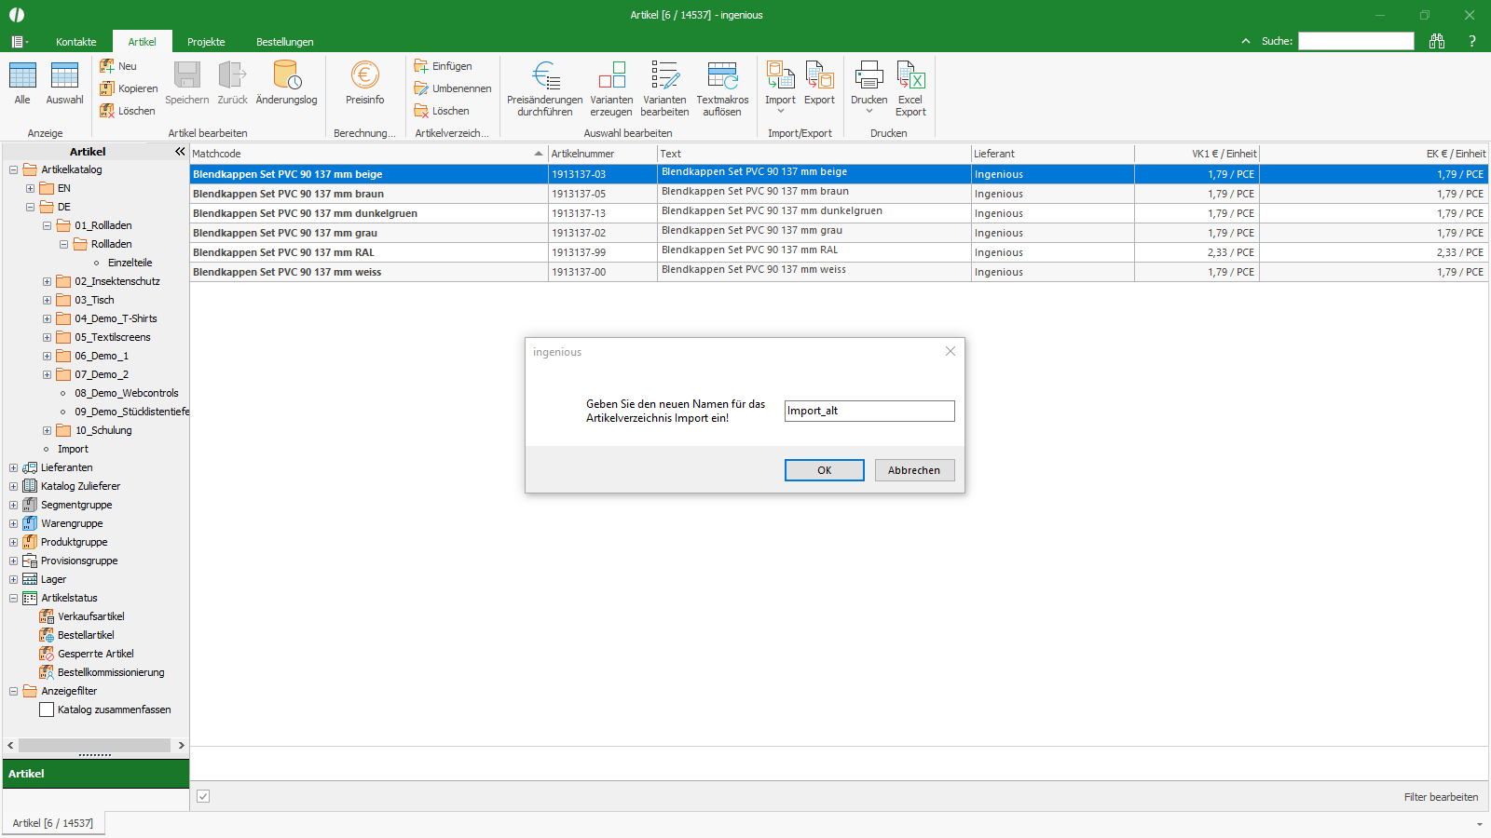This screenshot has height=838, width=1491.
Task: Collapse the Artikelkatalog tree node
Action: click(x=13, y=169)
